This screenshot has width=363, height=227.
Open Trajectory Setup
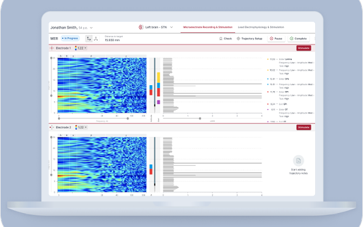250,39
